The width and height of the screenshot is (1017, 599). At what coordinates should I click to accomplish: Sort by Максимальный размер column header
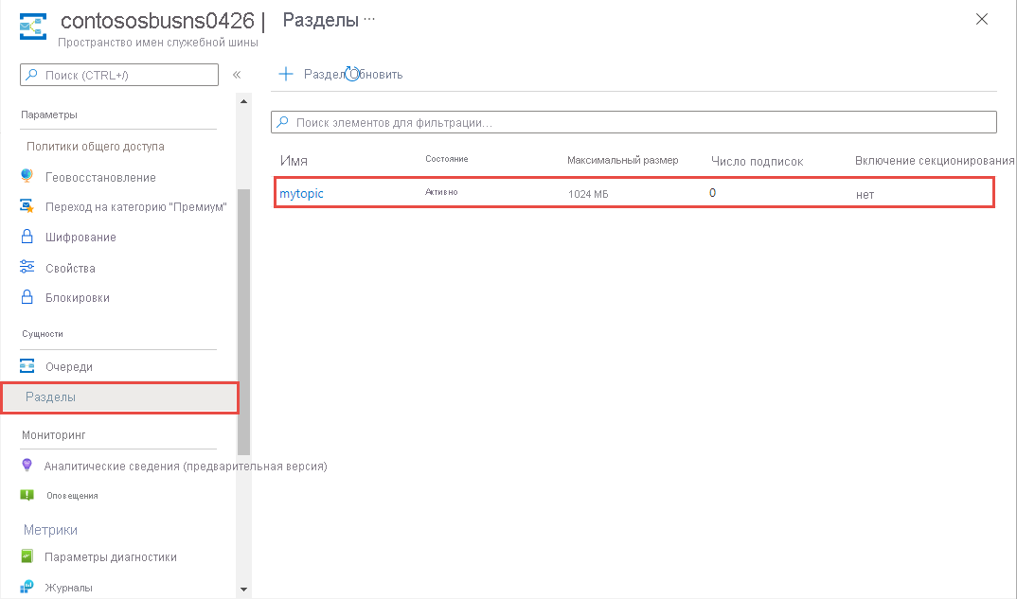623,160
